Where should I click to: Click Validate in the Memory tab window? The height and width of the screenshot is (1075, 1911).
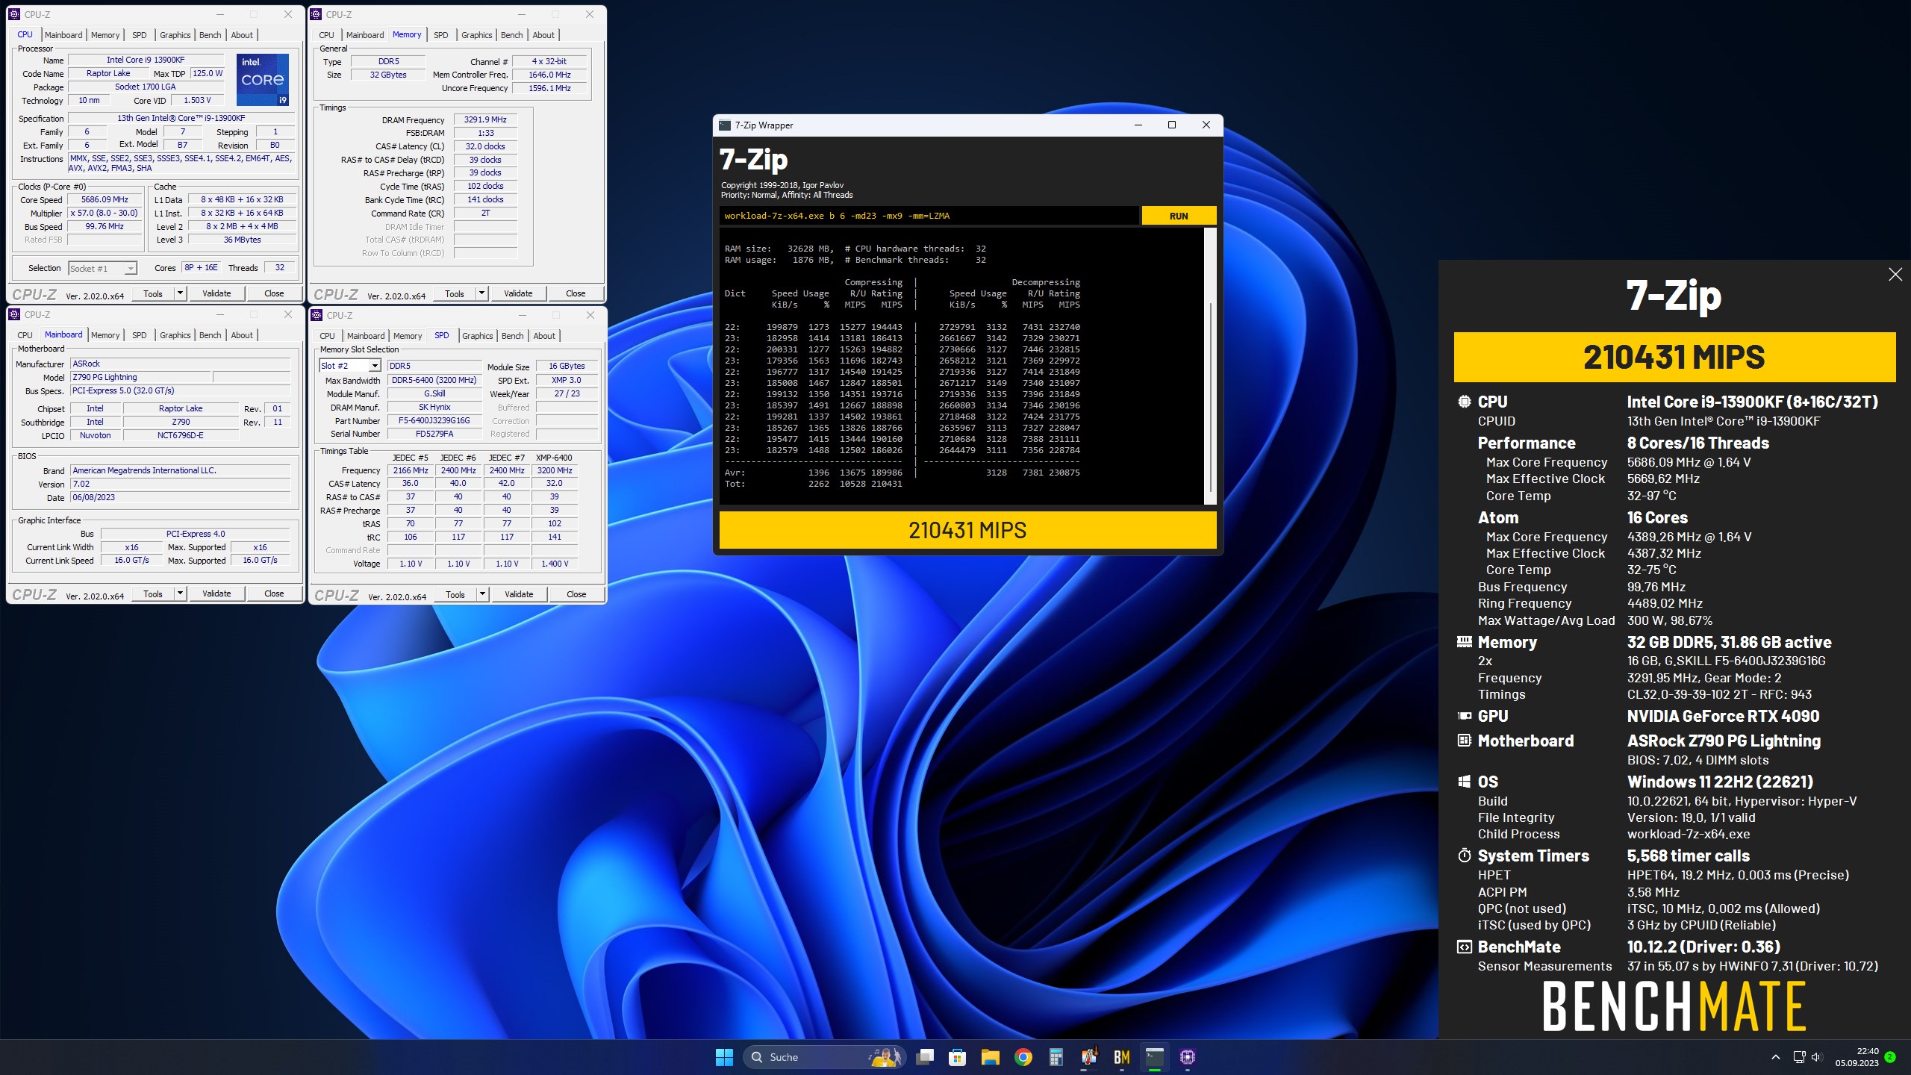[x=518, y=293]
